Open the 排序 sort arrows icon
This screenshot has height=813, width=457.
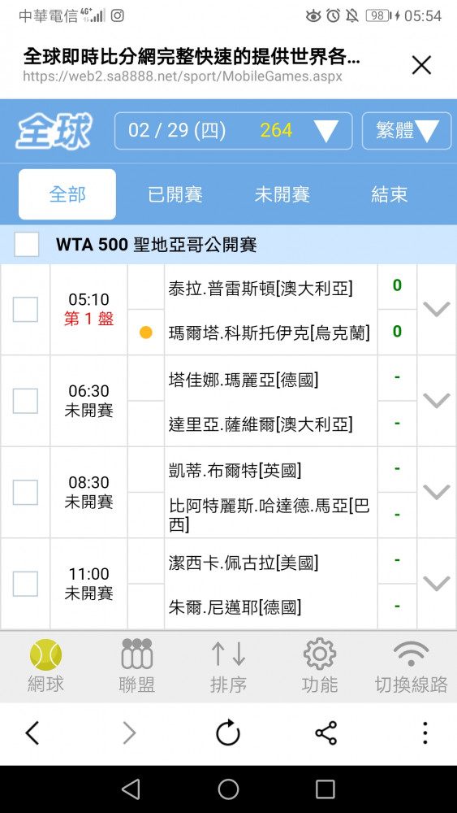click(x=228, y=654)
